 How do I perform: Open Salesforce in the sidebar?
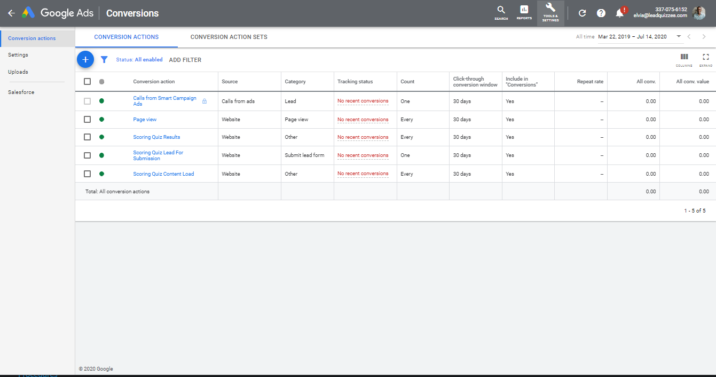coord(21,92)
